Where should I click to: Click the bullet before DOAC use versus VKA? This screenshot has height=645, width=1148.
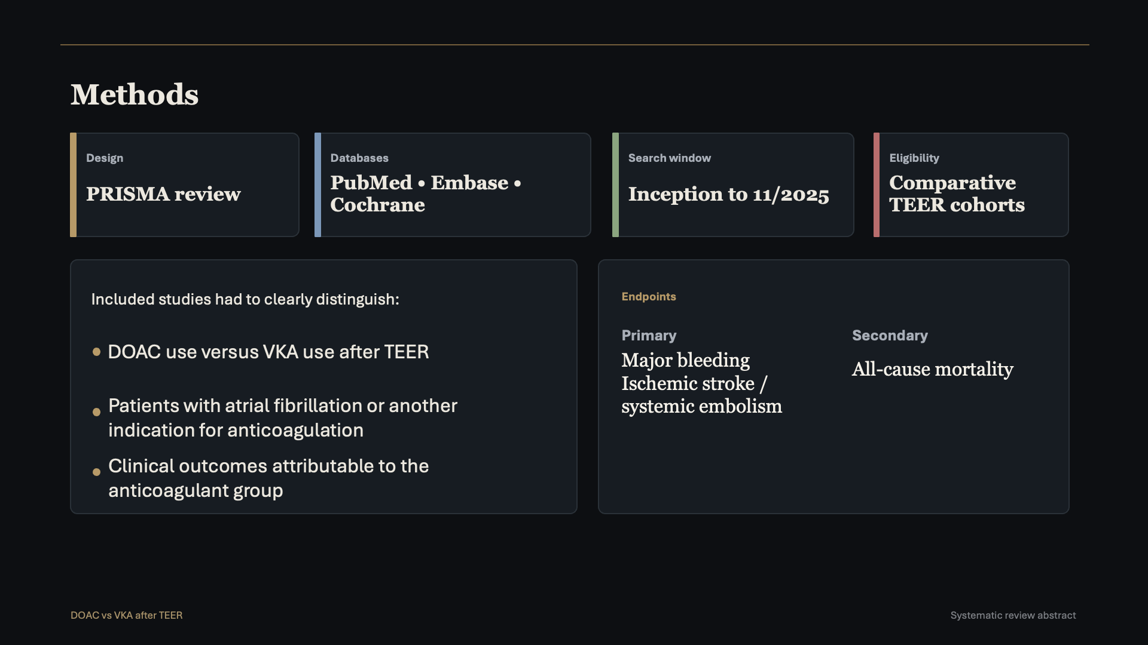point(96,352)
